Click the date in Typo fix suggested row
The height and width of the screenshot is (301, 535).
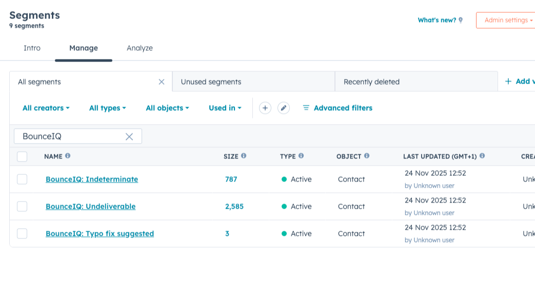[435, 228]
